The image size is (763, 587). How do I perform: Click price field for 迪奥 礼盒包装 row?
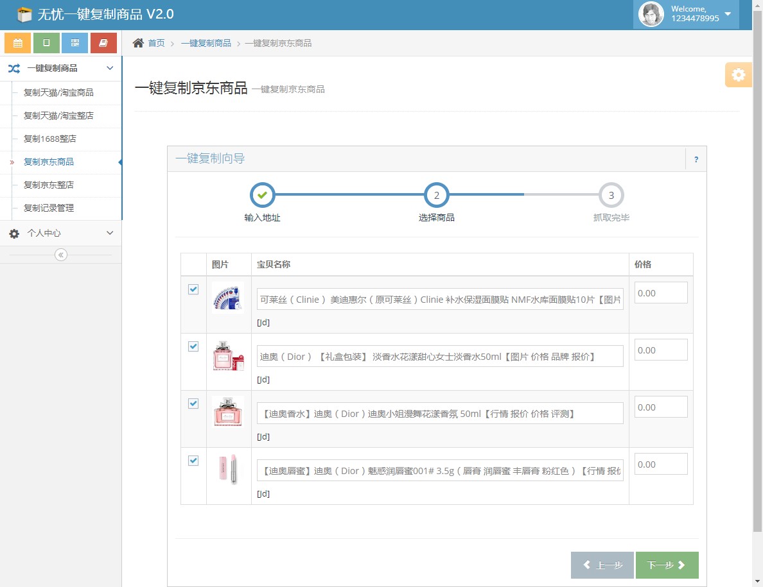pos(661,350)
